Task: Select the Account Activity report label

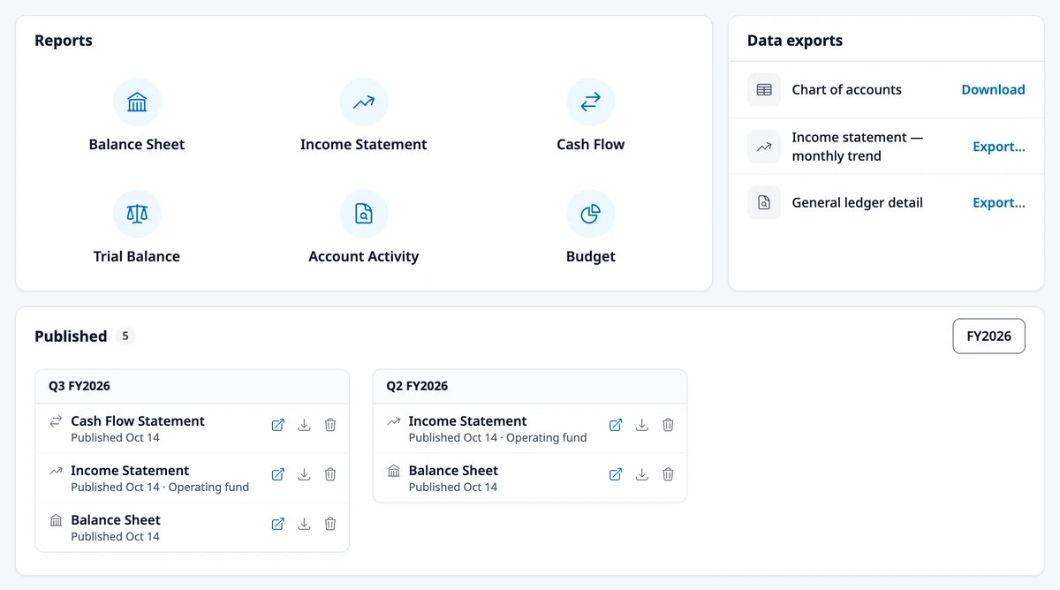Action: tap(364, 257)
